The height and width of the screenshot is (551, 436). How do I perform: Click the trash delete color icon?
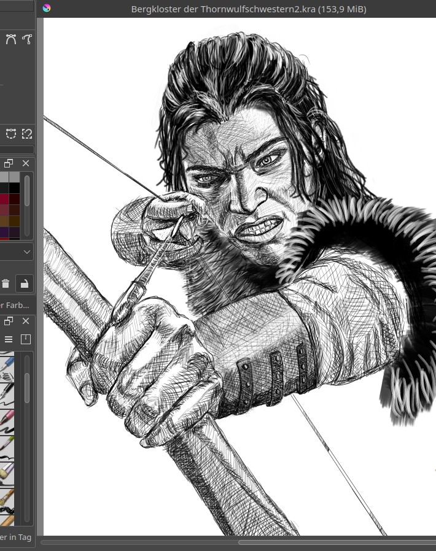pyautogui.click(x=6, y=283)
